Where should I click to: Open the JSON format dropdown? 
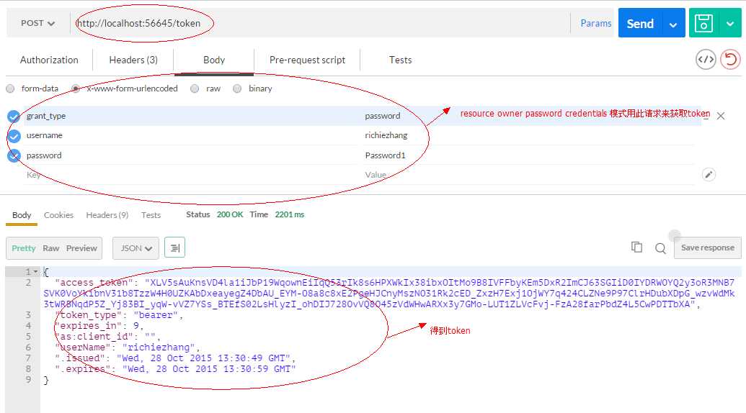tap(136, 248)
